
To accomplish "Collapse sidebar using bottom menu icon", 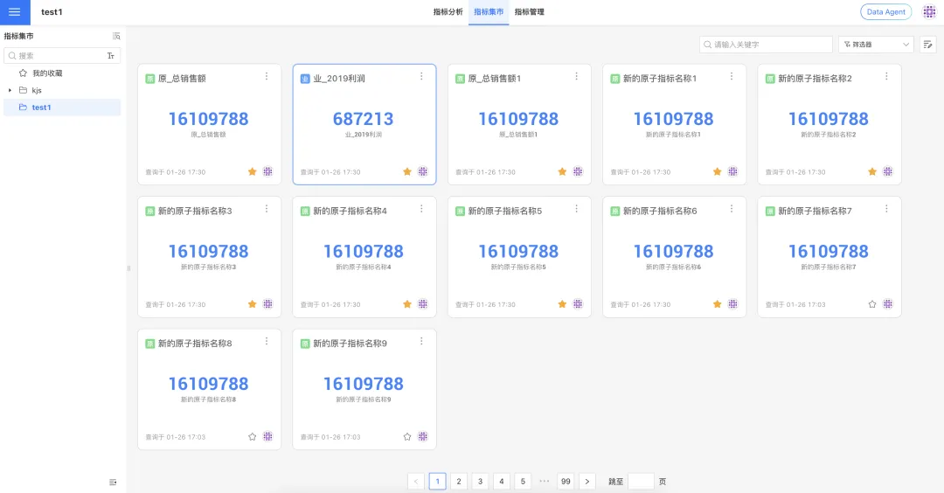I will (x=113, y=483).
